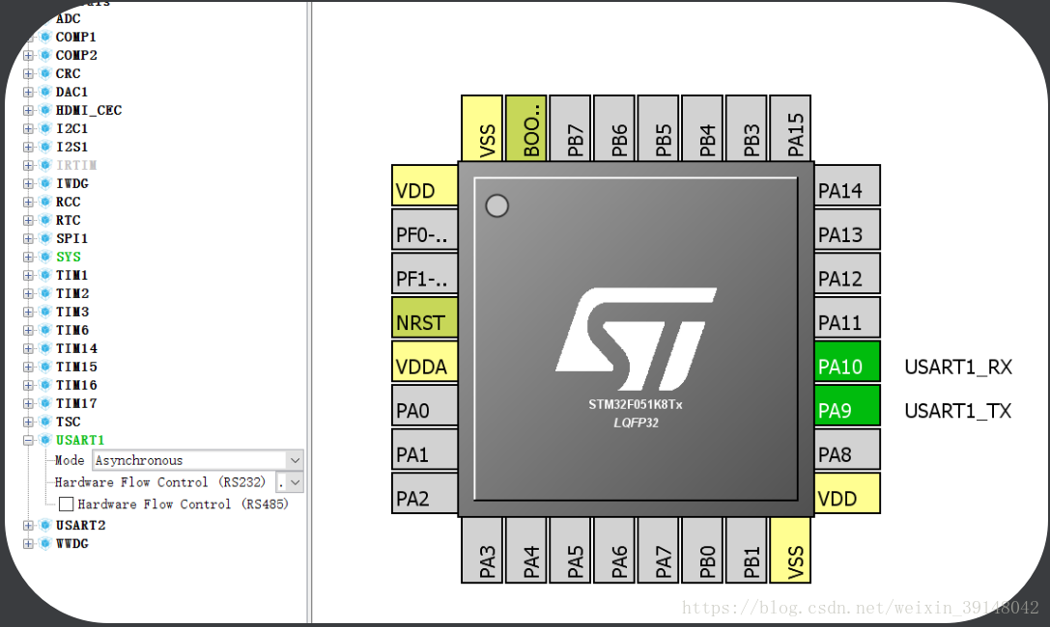1050x627 pixels.
Task: Click the PA15 pin
Action: pos(790,128)
